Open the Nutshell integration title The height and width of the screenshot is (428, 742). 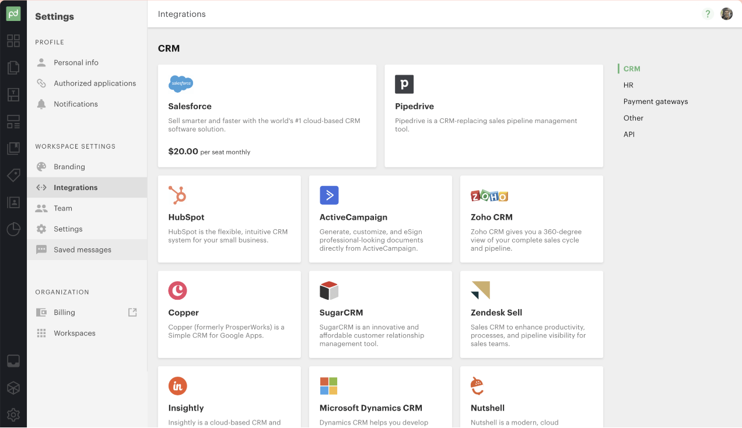(488, 408)
